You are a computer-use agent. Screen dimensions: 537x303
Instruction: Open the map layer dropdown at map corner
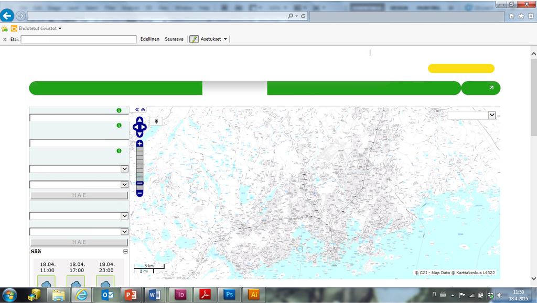[492, 115]
